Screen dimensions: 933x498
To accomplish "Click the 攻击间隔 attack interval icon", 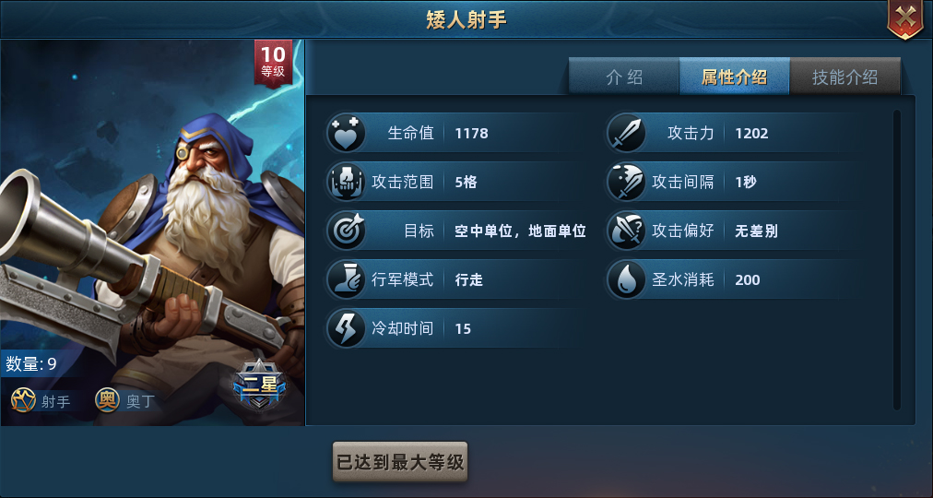I will 626,182.
